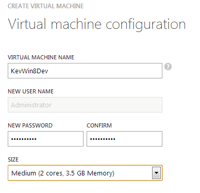Click the VIRTUAL MACHINE NAME label
200x193 pixels.
tap(41, 57)
